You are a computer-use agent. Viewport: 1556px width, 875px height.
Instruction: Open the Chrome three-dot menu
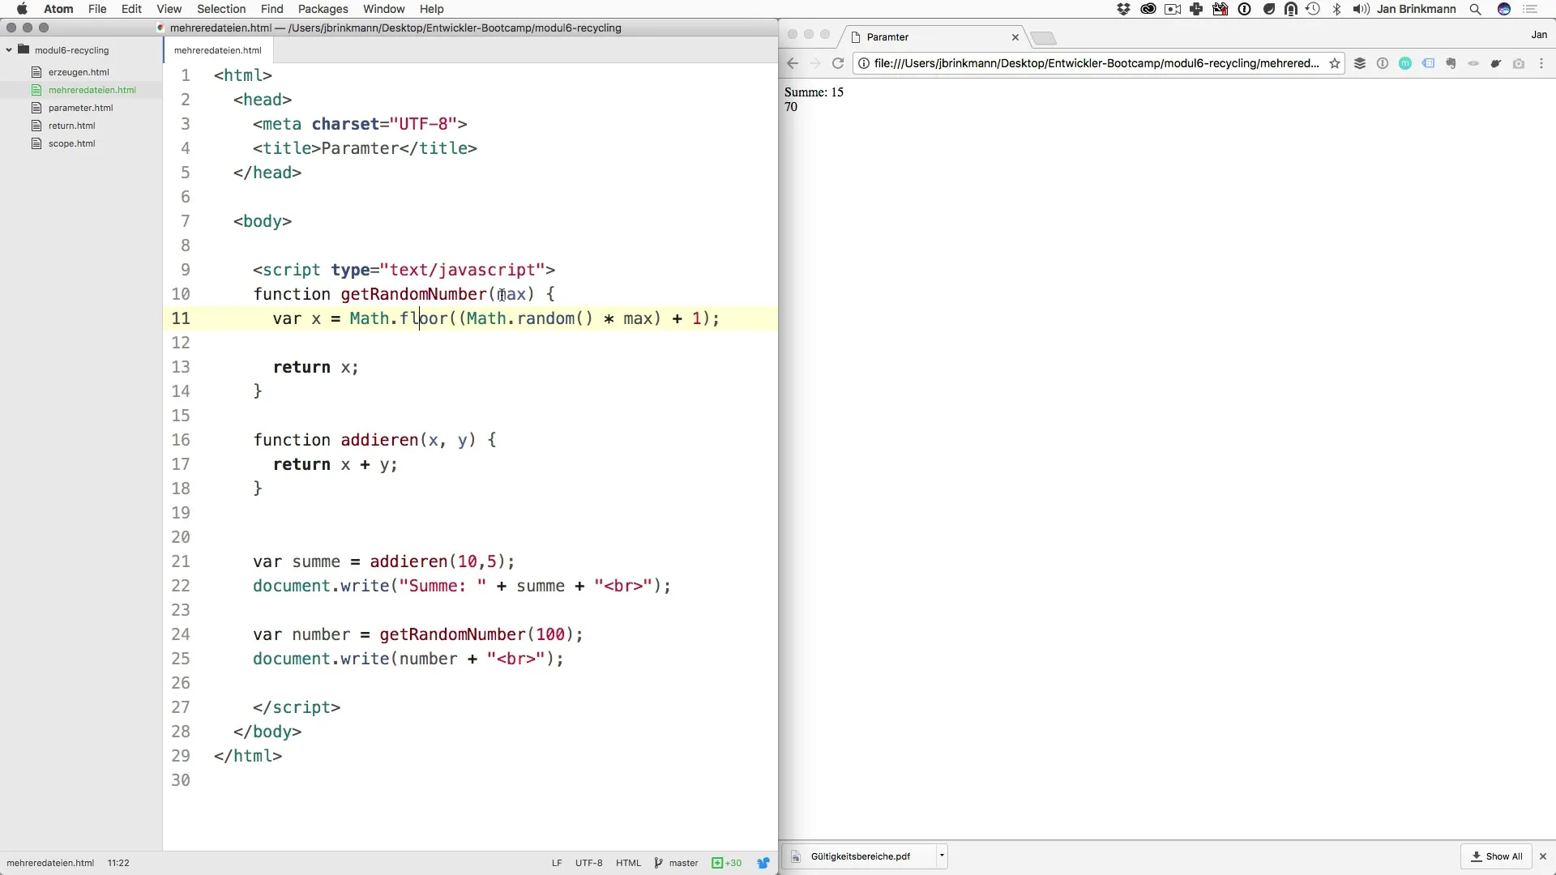pos(1541,63)
